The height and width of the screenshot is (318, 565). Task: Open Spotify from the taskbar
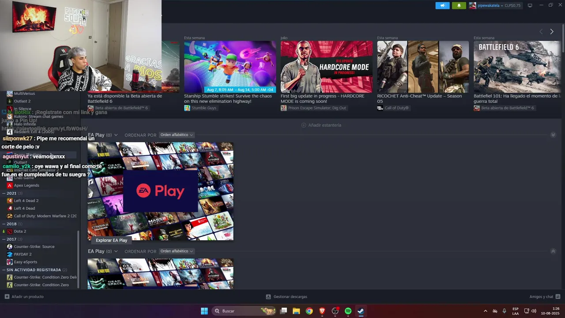348,311
